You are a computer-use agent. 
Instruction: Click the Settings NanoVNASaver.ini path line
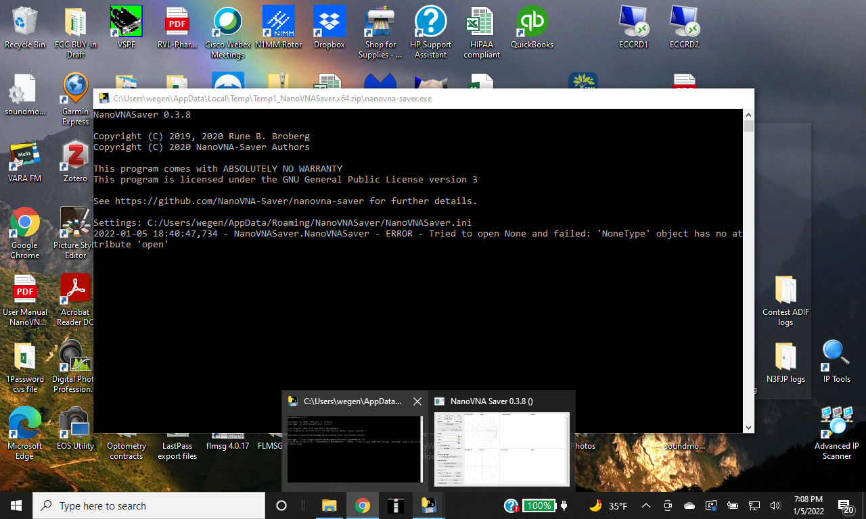282,222
